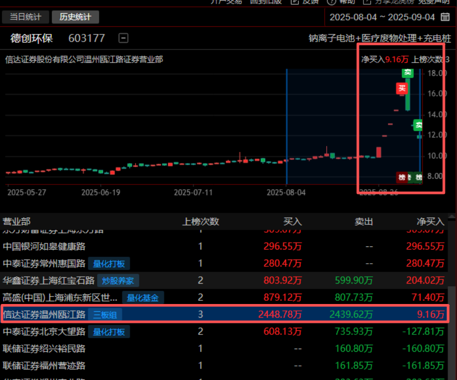Open the 量化基金 tag
Image resolution: width=457 pixels, height=380 pixels.
coord(143,298)
